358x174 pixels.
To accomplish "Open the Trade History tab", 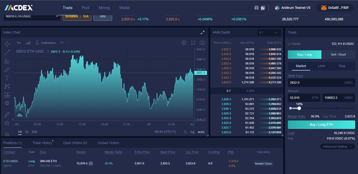I will tap(42, 143).
